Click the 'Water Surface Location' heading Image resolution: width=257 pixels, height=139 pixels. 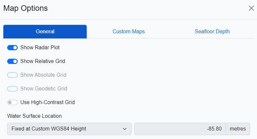(34, 116)
